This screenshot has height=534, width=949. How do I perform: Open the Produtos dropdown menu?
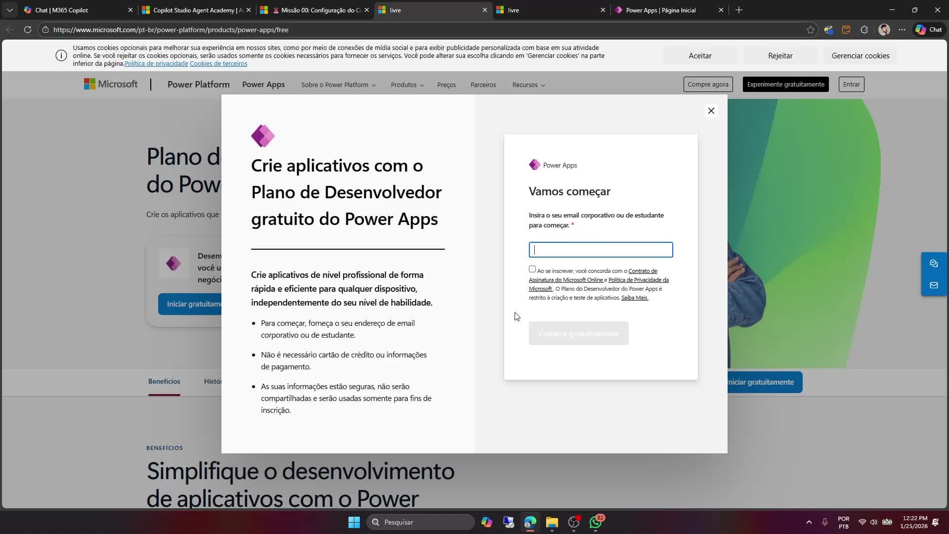(407, 85)
